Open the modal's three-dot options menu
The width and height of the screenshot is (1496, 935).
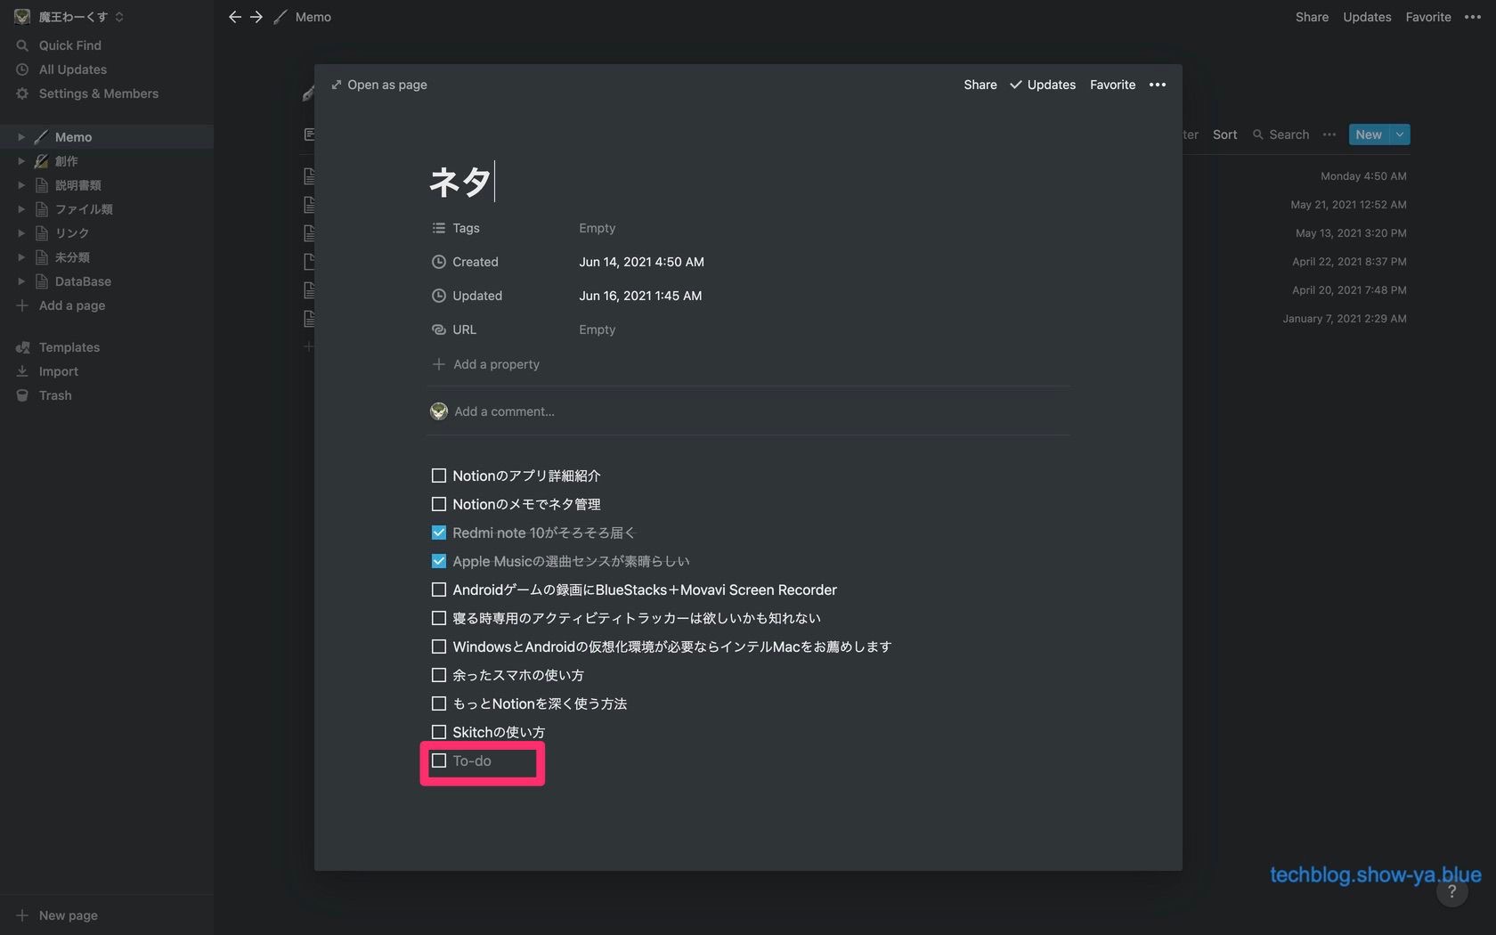(1157, 85)
